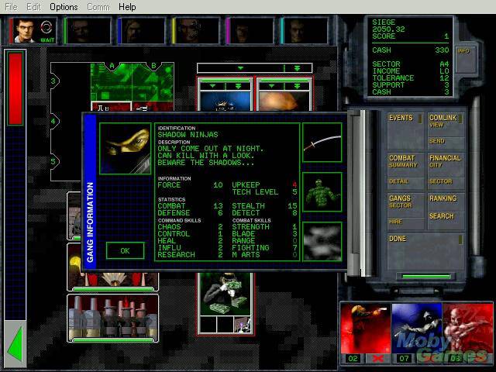Click double down arrow on blue card
The height and width of the screenshot is (372, 496).
[x=238, y=86]
